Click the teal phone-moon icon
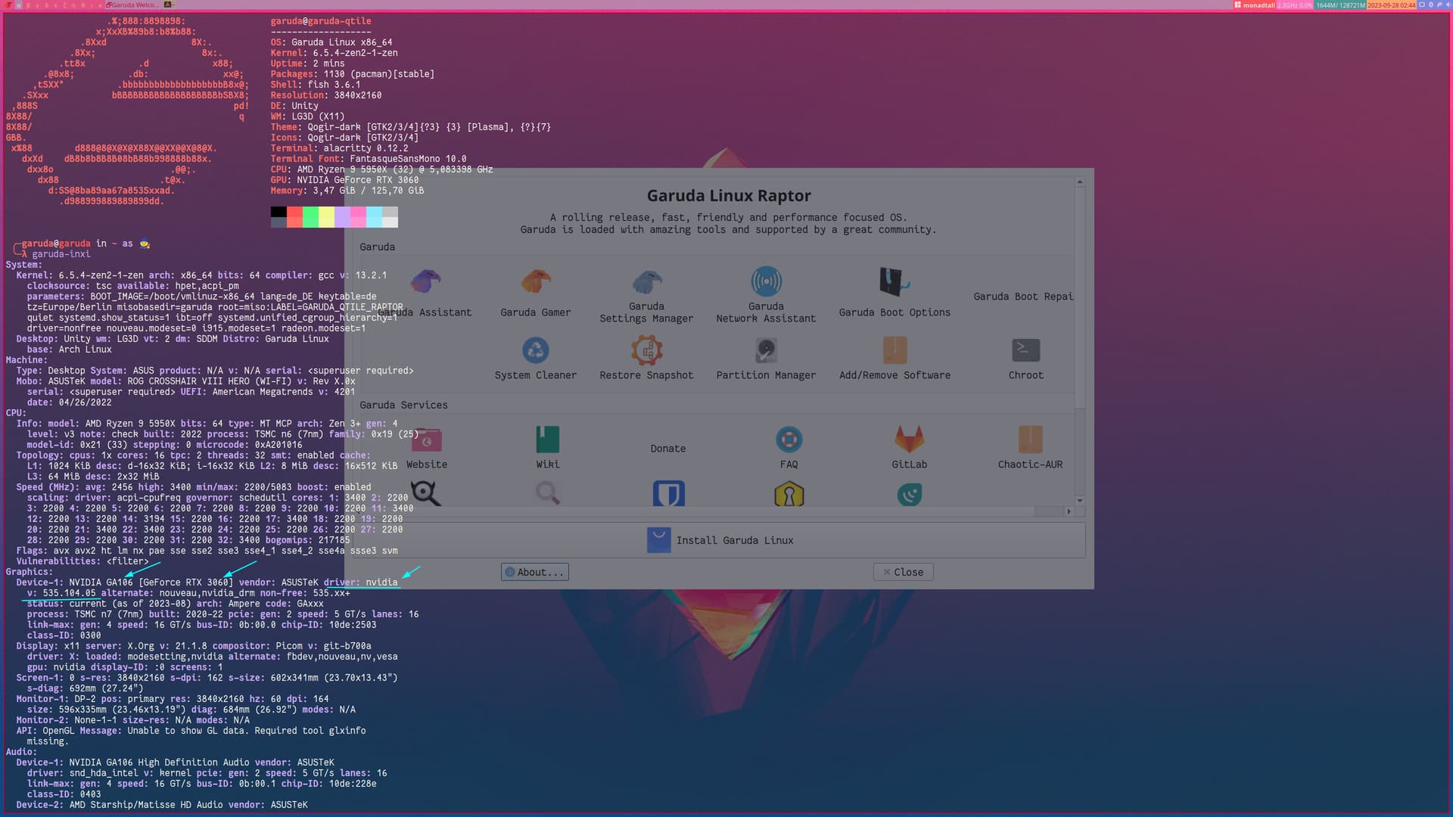This screenshot has width=1453, height=817. [x=909, y=495]
